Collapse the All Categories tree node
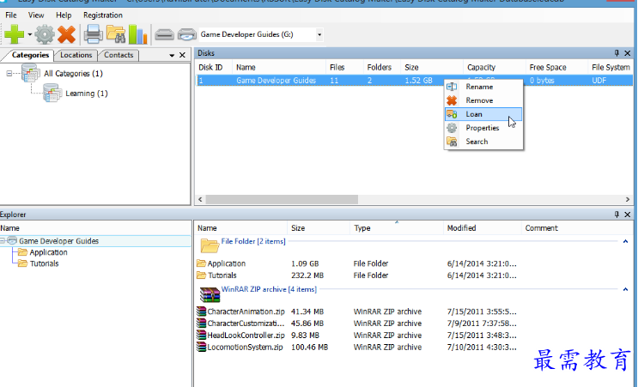 pyautogui.click(x=9, y=74)
